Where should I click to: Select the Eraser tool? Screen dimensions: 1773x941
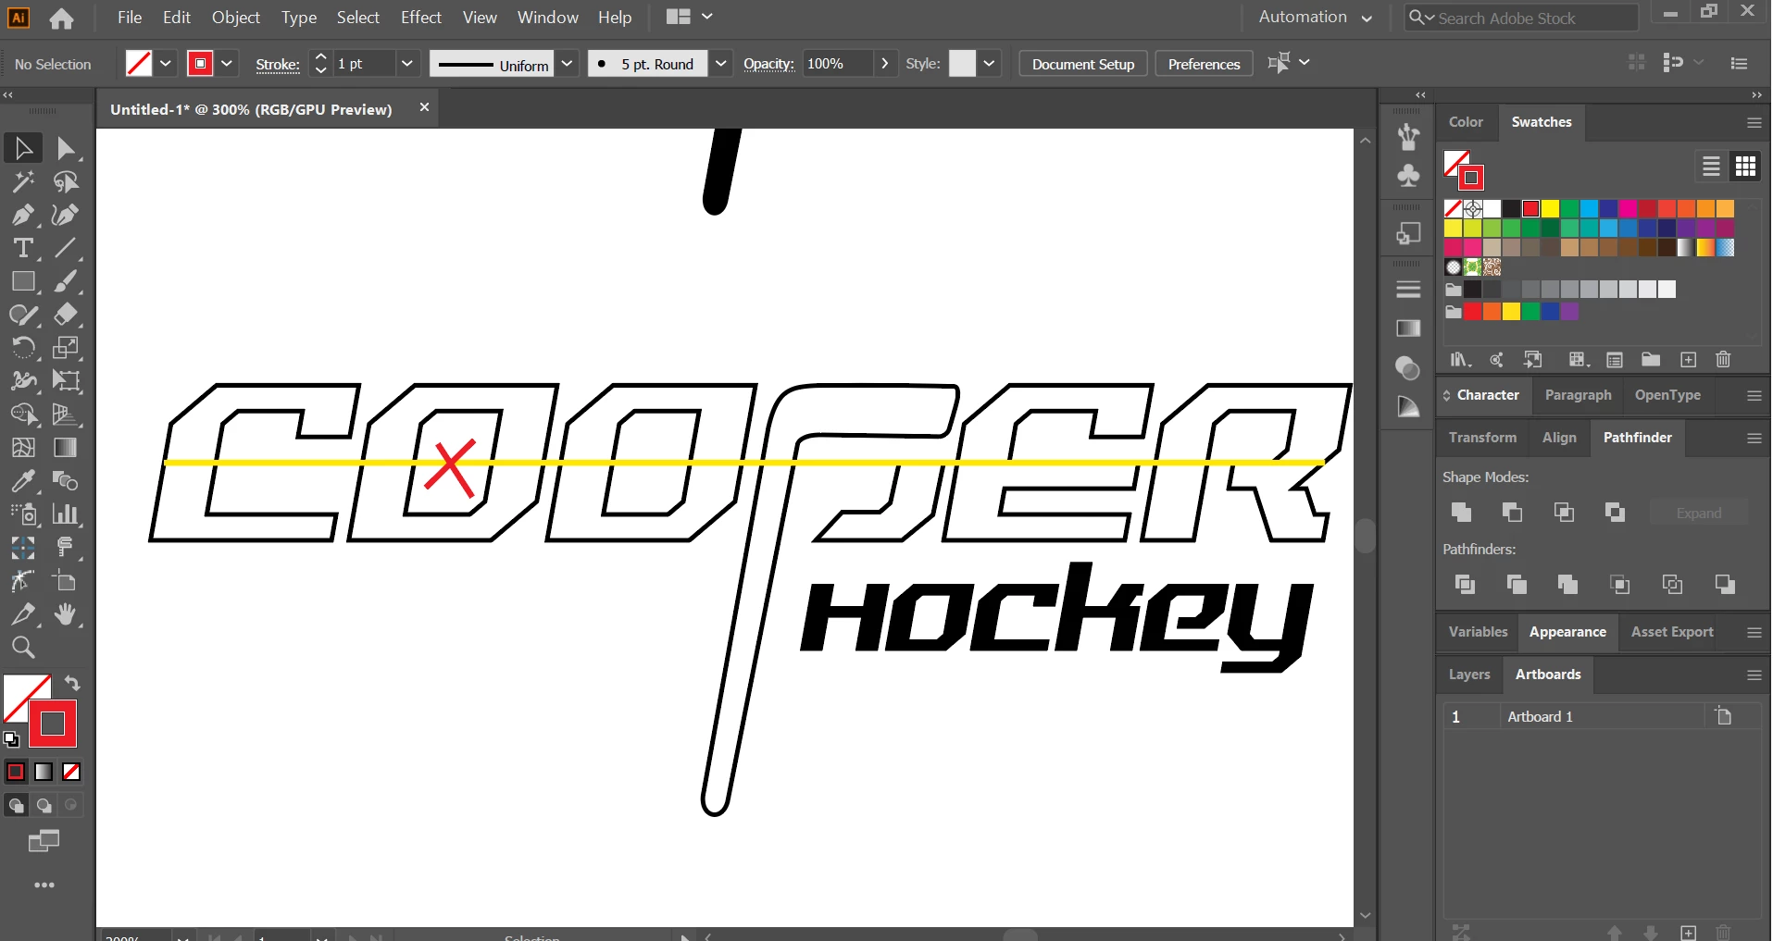pos(66,315)
